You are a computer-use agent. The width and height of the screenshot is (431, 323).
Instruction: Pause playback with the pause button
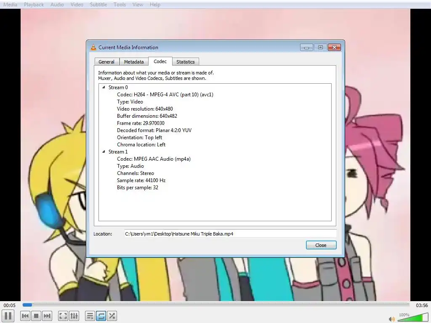click(8, 316)
